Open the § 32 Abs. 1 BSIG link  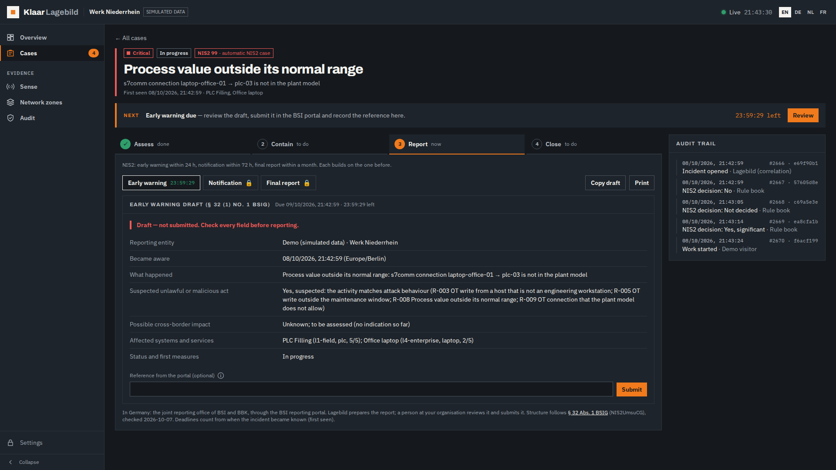pos(588,413)
